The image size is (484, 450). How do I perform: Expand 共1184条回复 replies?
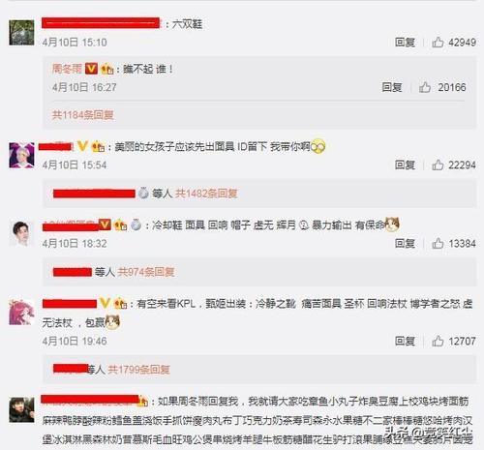[82, 115]
